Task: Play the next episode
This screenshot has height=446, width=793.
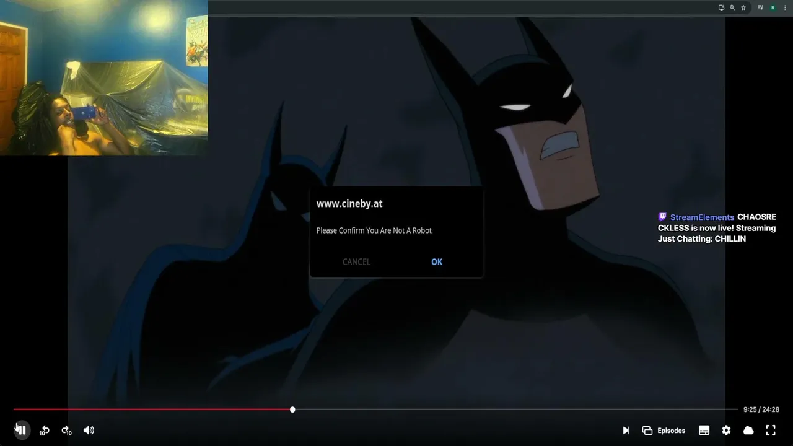Action: click(626, 431)
